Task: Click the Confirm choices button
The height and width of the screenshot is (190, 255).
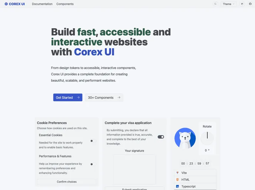Action: pyautogui.click(x=67, y=182)
